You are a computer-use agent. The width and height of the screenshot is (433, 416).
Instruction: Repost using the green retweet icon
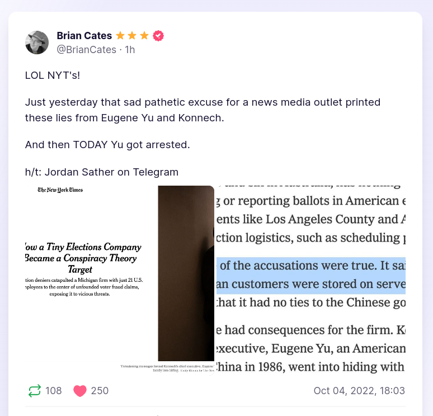tap(35, 390)
